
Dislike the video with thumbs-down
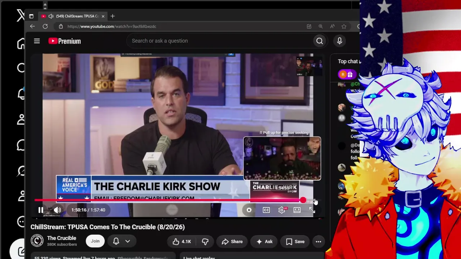205,241
